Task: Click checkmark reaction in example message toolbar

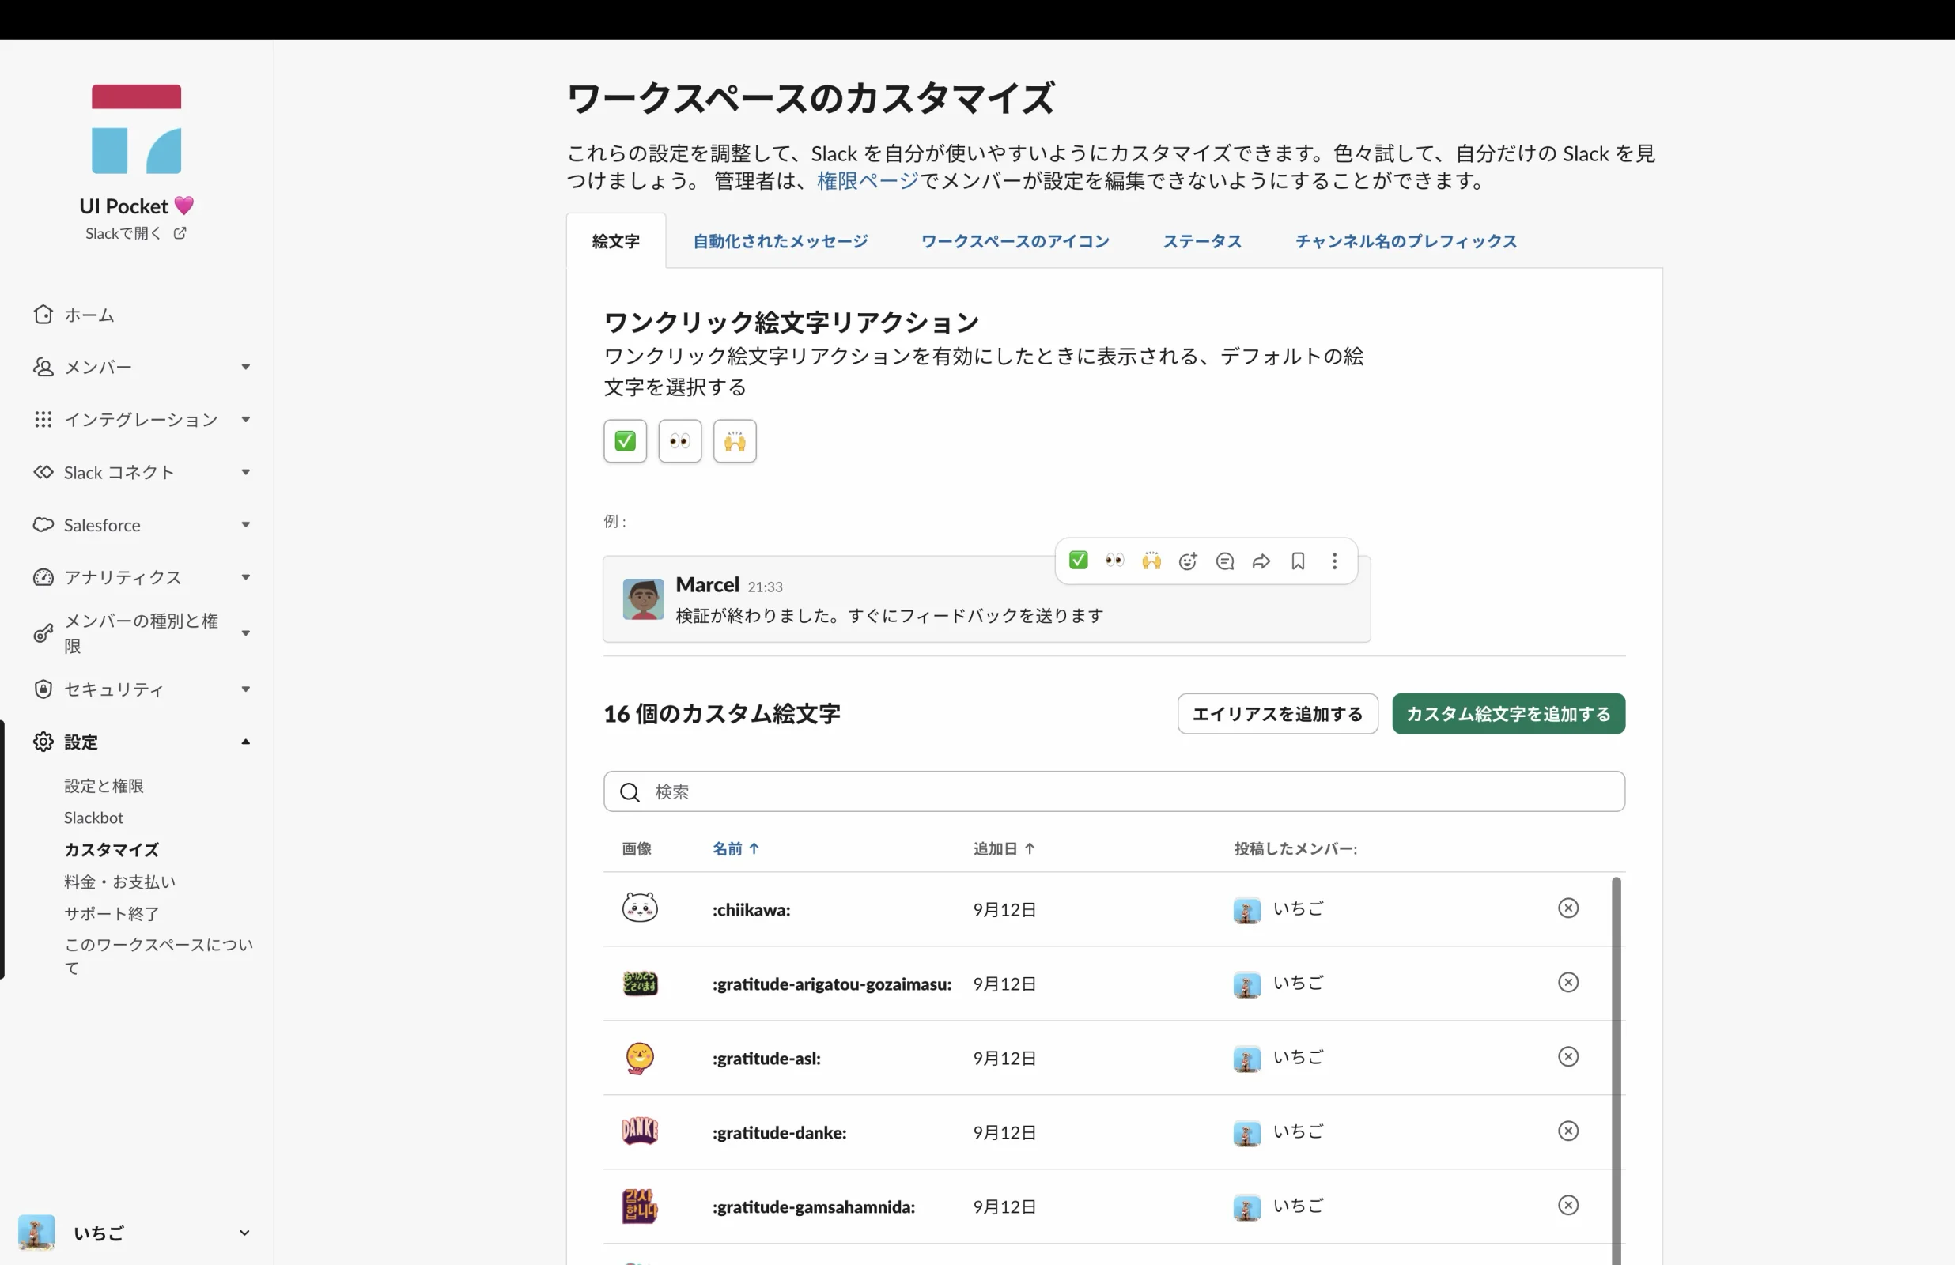Action: coord(1079,561)
